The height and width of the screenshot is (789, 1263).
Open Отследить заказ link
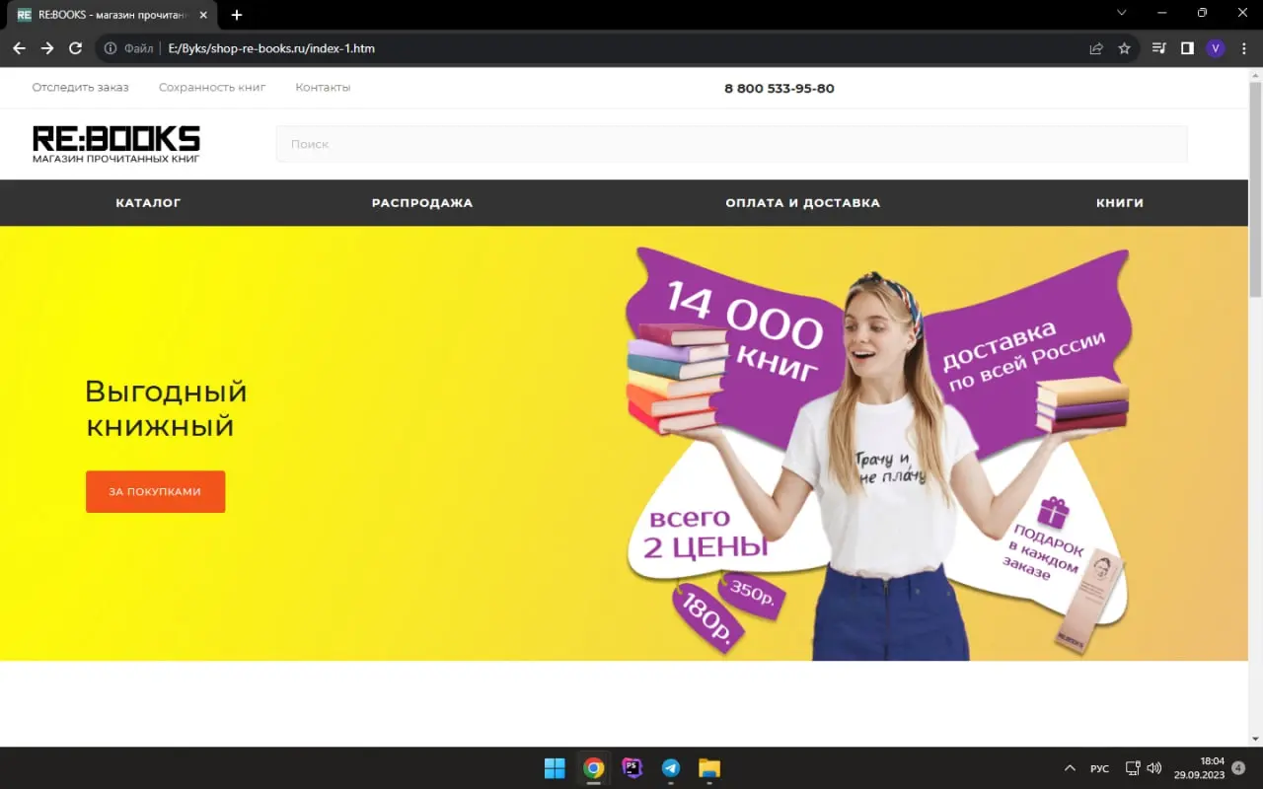pos(80,88)
